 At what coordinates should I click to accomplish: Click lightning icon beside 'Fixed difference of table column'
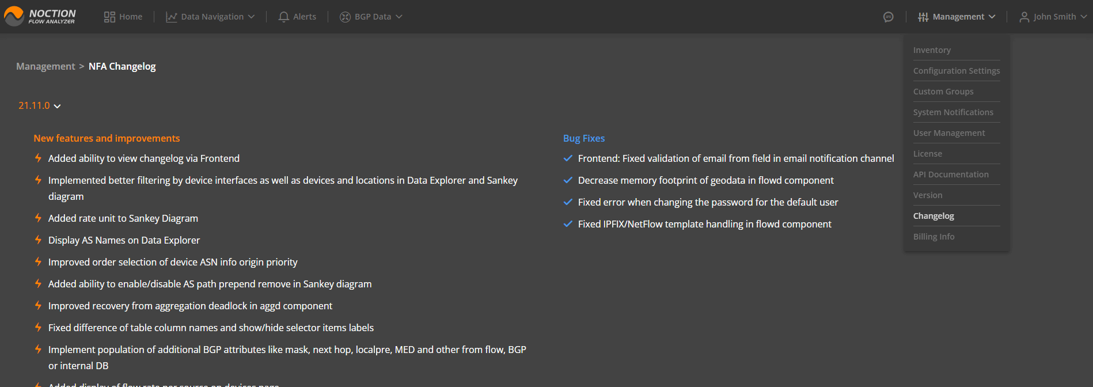[38, 327]
